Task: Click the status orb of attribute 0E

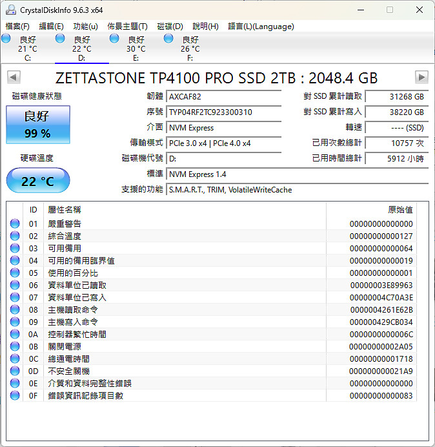Action: (15, 383)
